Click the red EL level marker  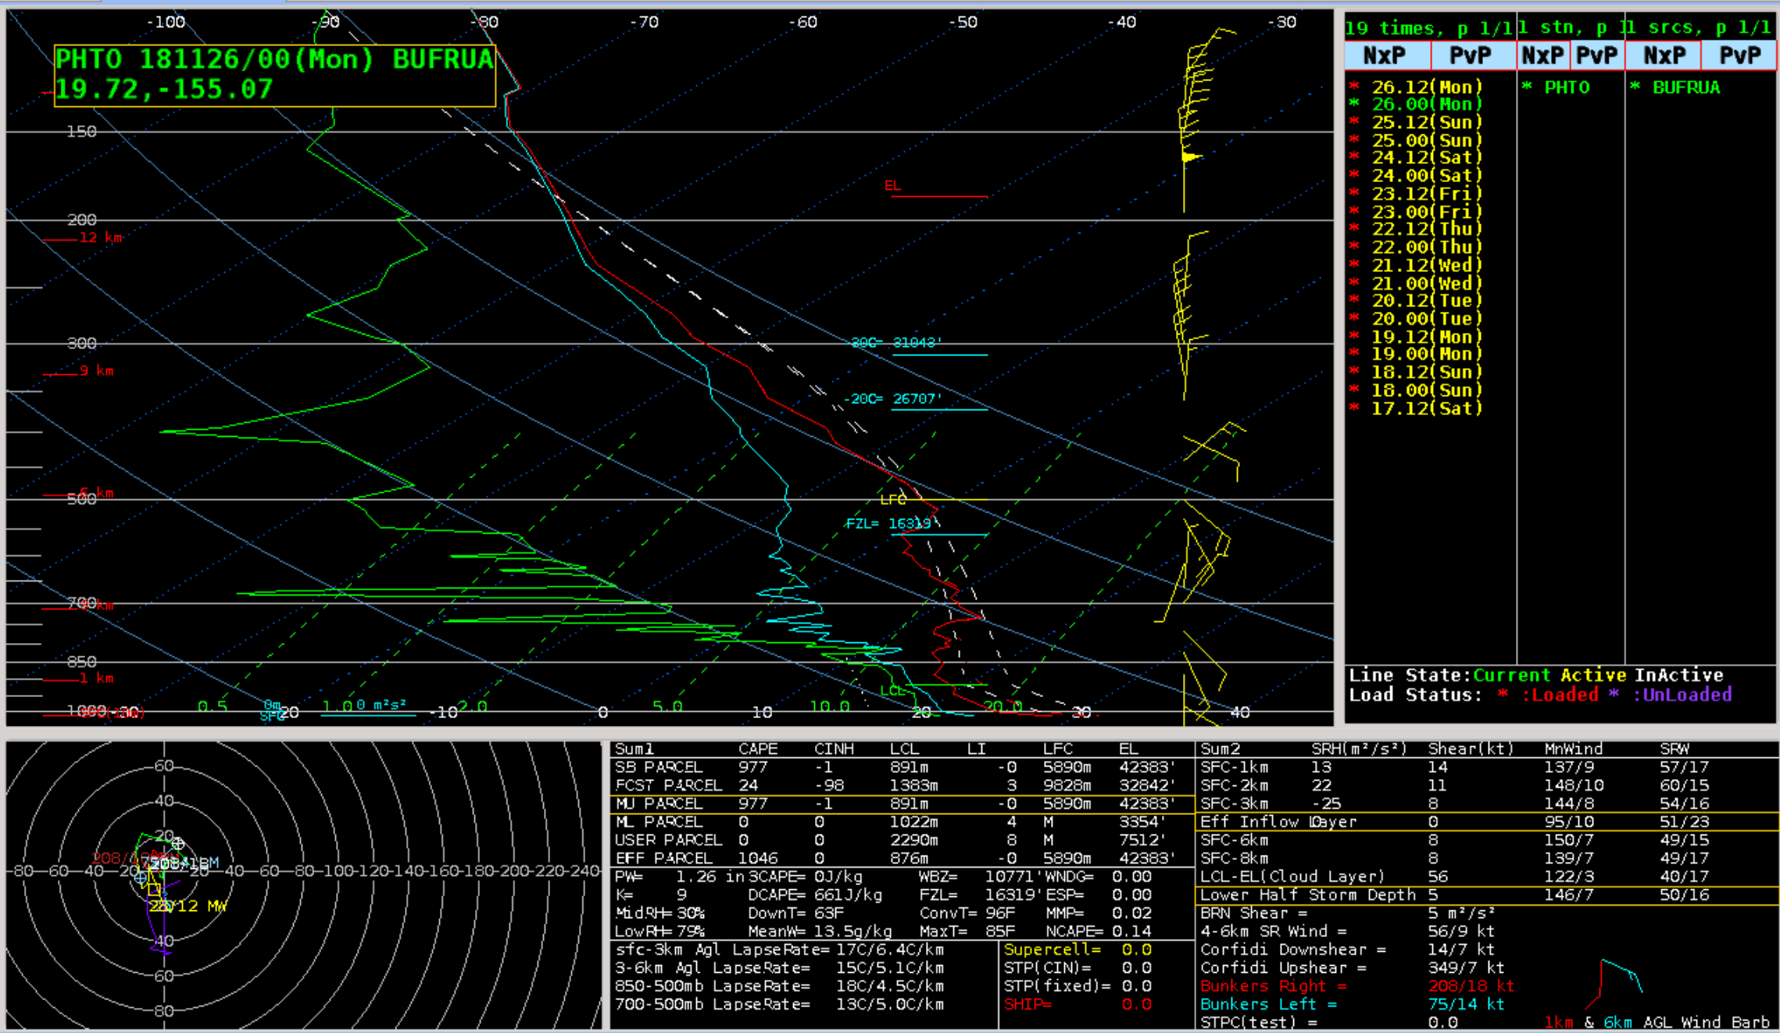pos(936,190)
